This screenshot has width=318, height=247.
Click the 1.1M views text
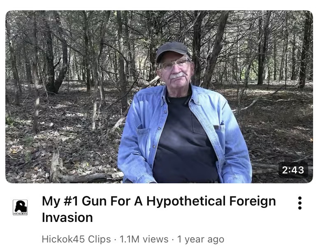pyautogui.click(x=144, y=239)
